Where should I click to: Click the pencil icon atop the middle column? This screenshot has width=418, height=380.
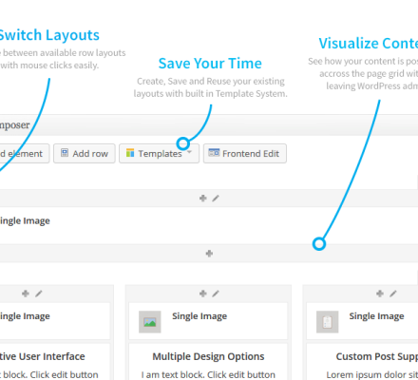pyautogui.click(x=216, y=294)
